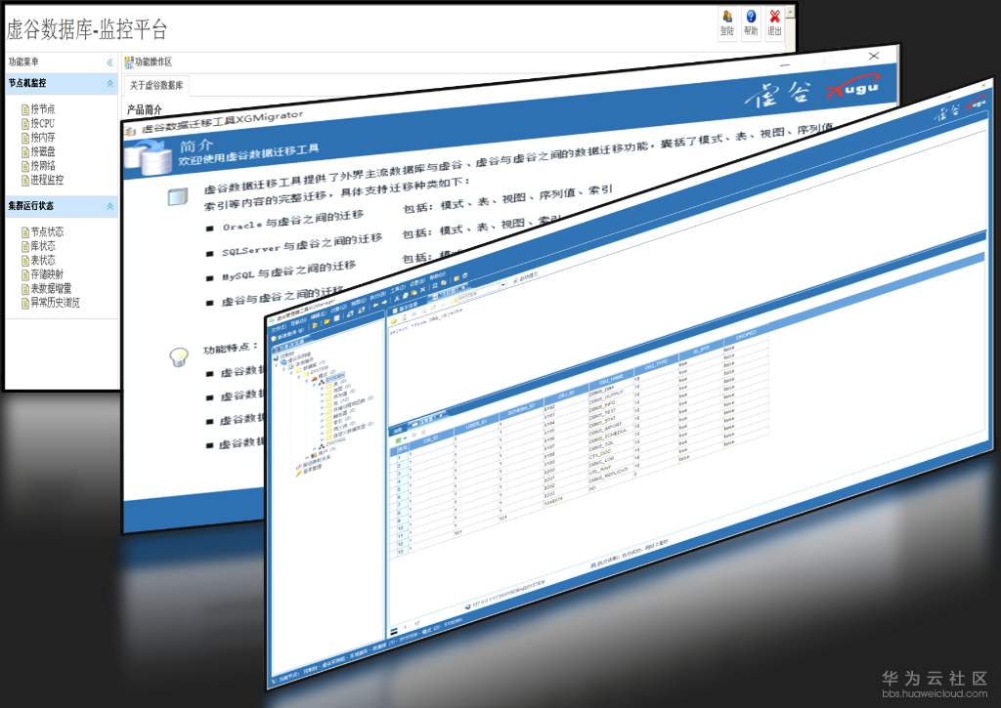The image size is (1001, 708).
Task: Click 功能特点 label in XGMigrator
Action: pos(229,349)
